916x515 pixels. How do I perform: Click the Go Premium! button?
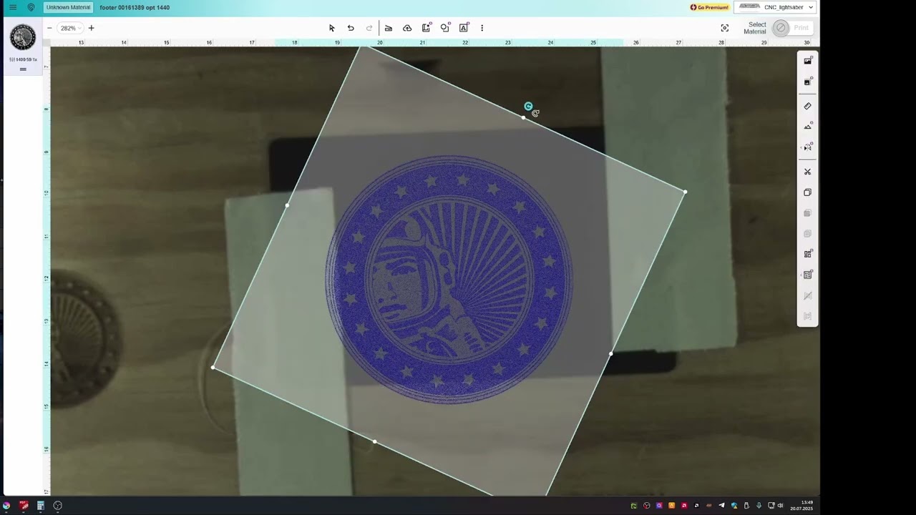click(x=709, y=7)
